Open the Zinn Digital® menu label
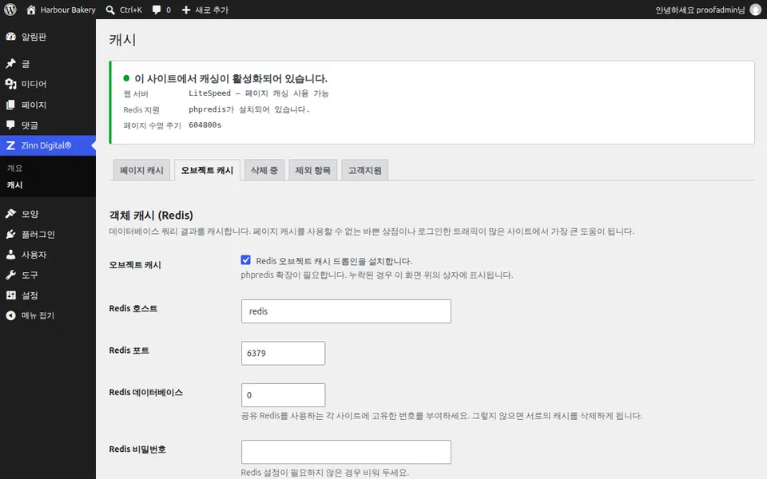The width and height of the screenshot is (767, 479). (46, 145)
